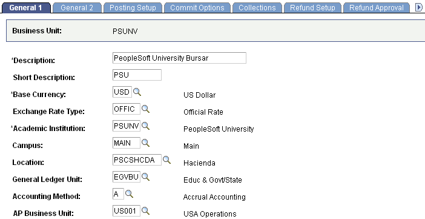Image resolution: width=425 pixels, height=219 pixels.
Task: Open the Academic Institution lookup magnifier
Action: point(145,126)
